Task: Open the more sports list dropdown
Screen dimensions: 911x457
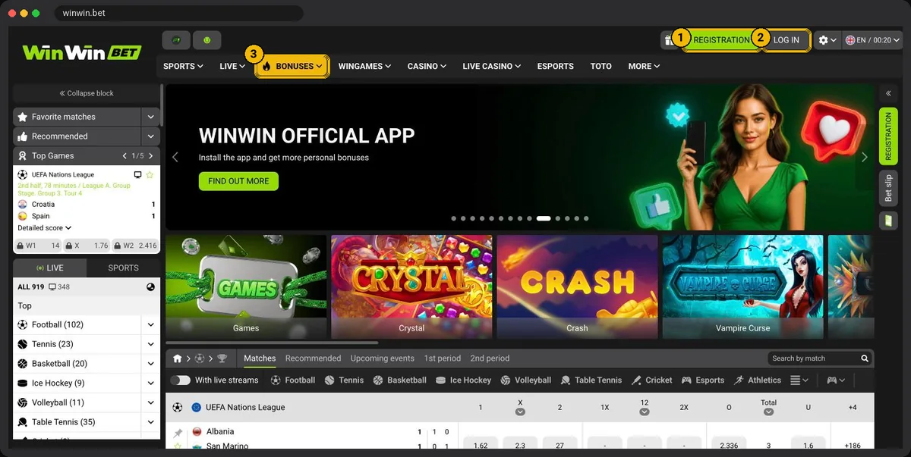Action: coord(799,380)
